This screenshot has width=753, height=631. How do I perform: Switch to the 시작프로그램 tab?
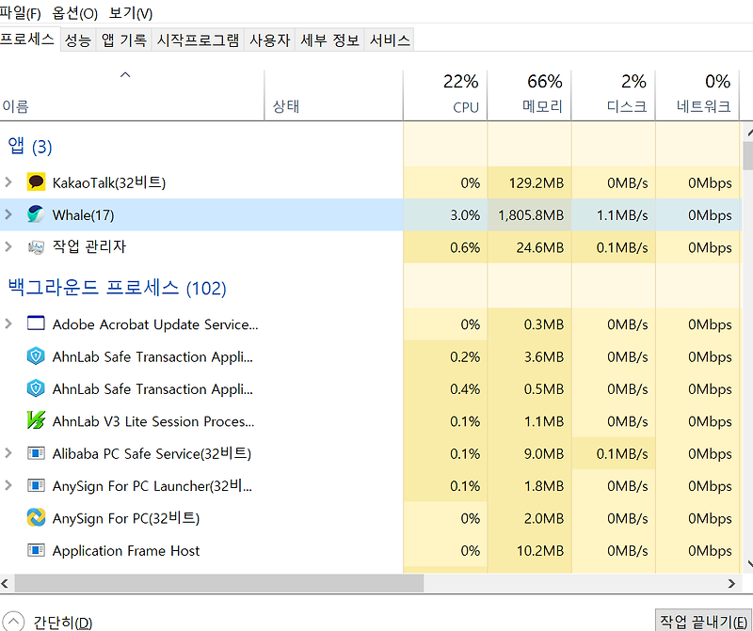tap(198, 39)
